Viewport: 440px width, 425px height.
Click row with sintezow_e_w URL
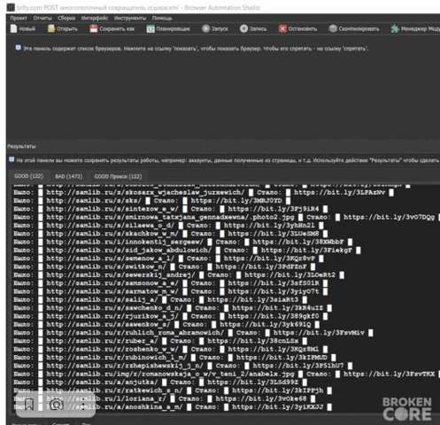(171, 209)
